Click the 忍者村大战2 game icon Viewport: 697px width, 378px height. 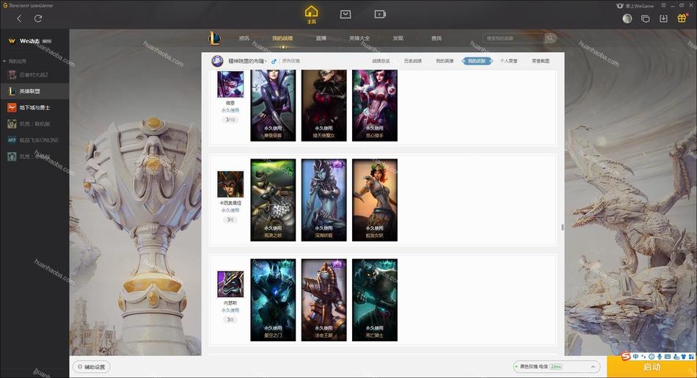(x=12, y=75)
